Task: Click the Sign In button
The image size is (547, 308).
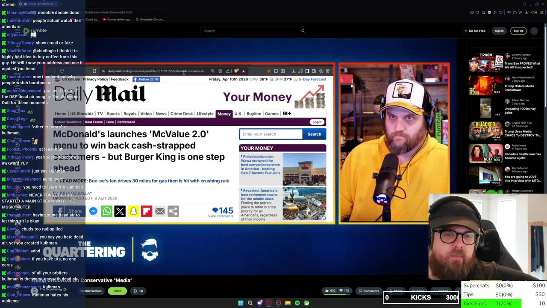Action: point(499,31)
